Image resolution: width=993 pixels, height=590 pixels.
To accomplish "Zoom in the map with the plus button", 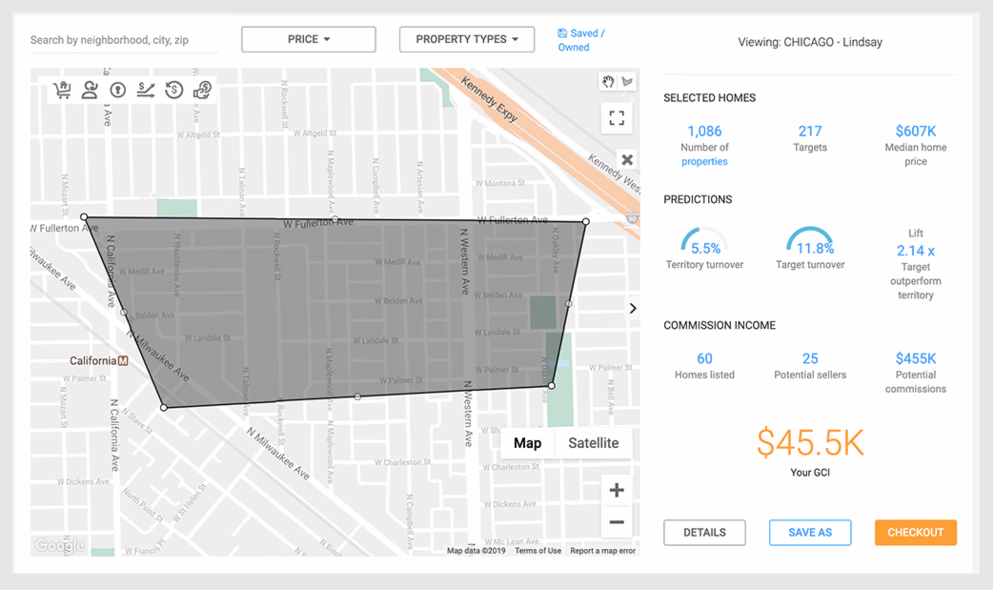I will click(617, 490).
